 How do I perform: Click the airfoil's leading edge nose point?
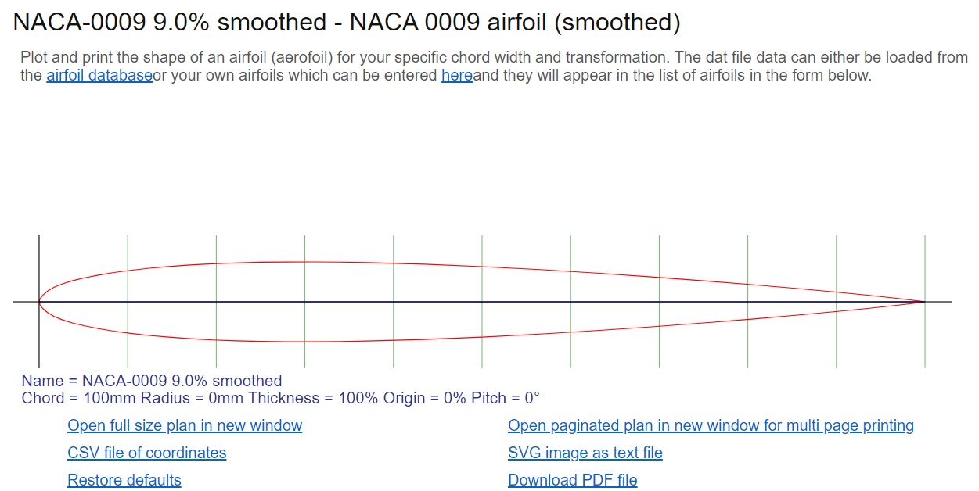pos(40,302)
